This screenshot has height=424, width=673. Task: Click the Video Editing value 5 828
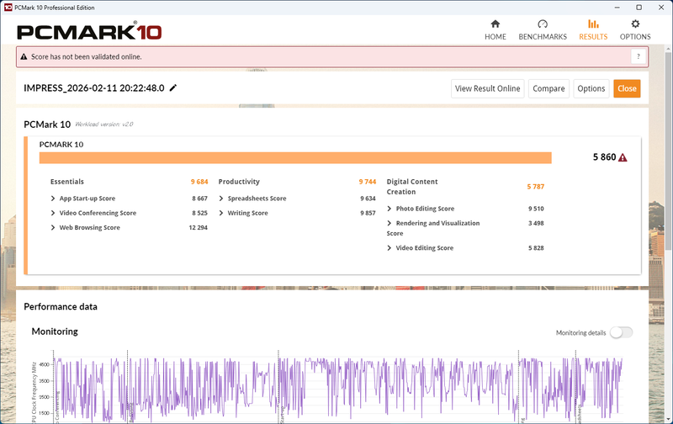[x=536, y=248]
